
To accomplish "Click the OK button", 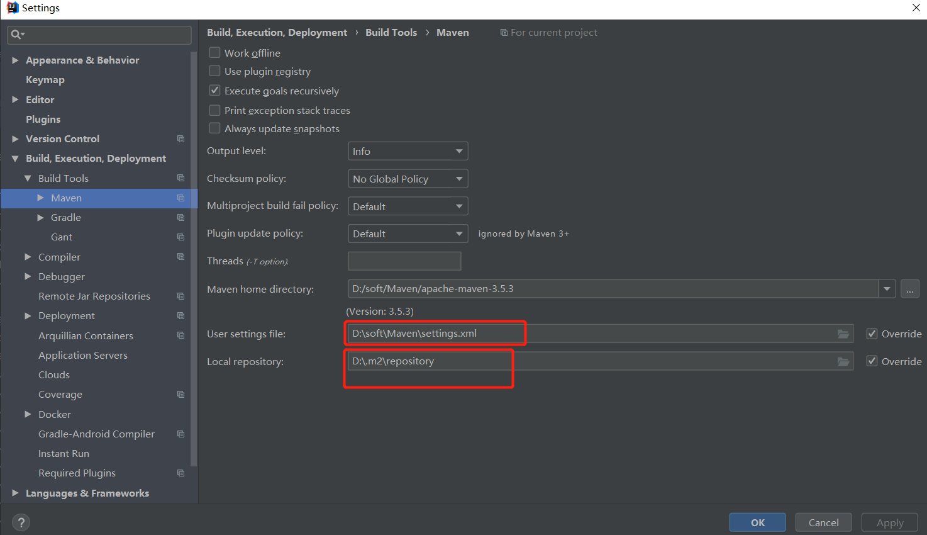I will point(757,522).
